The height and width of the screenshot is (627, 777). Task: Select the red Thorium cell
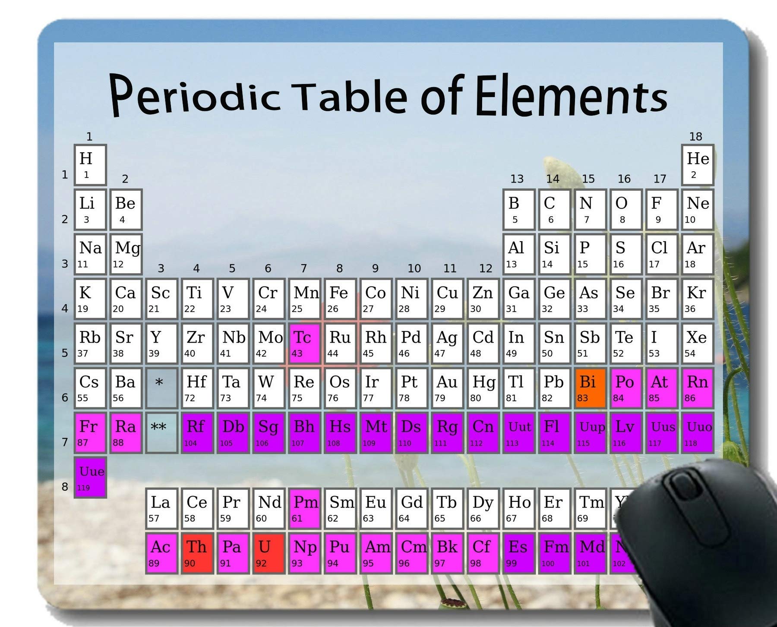point(197,552)
